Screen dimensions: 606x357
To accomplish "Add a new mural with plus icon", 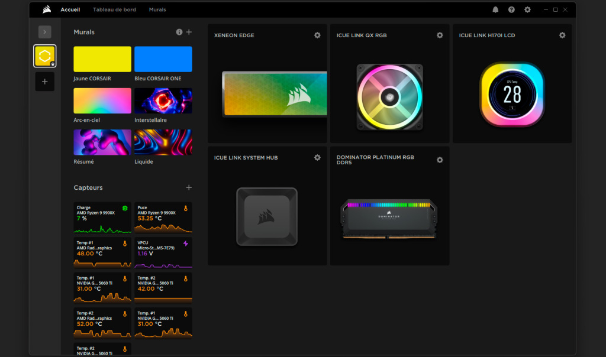I will click(189, 32).
